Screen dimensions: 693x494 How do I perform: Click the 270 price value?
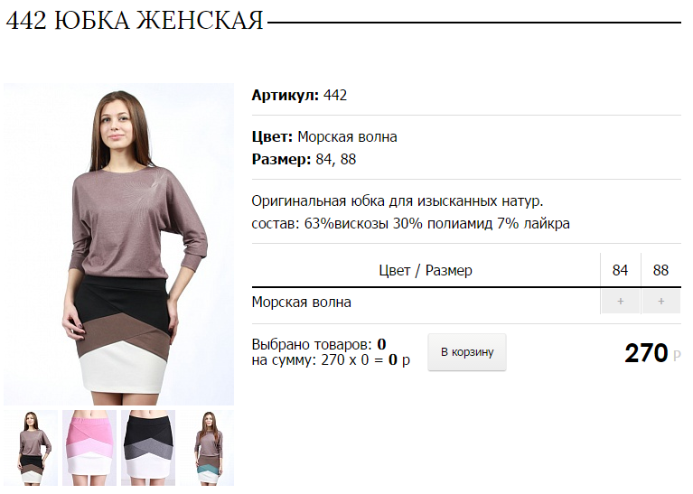tap(646, 353)
